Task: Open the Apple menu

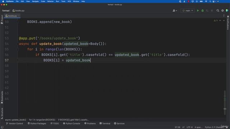Action: (3, 1)
